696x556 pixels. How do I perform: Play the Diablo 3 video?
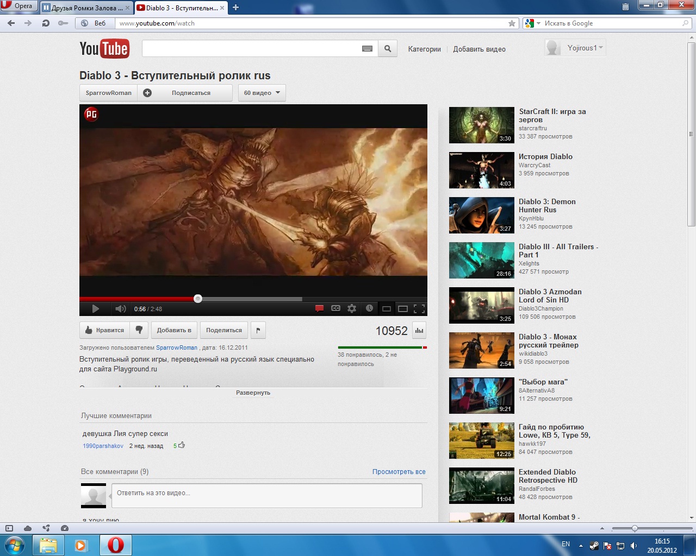click(96, 309)
